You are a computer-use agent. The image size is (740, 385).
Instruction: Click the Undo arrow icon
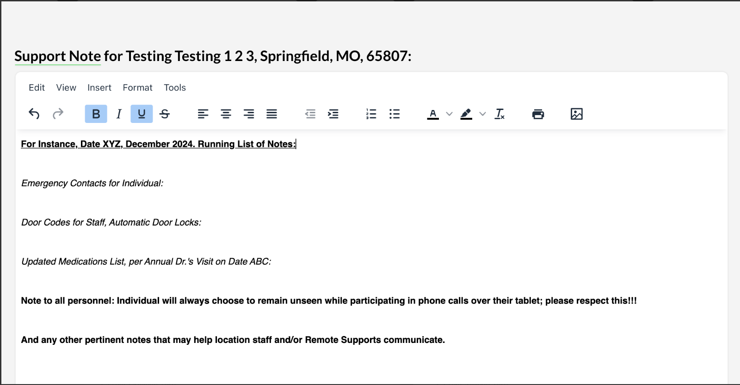tap(34, 114)
